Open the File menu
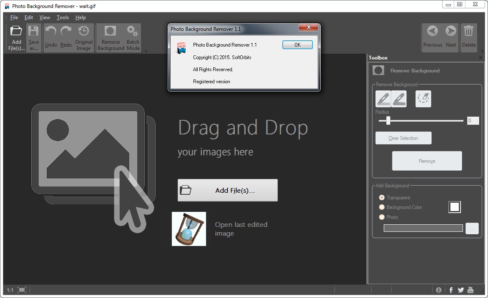 click(14, 17)
